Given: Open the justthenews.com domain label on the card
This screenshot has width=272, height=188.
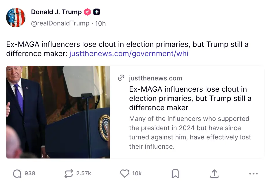Looking at the screenshot, I should pyautogui.click(x=155, y=78).
